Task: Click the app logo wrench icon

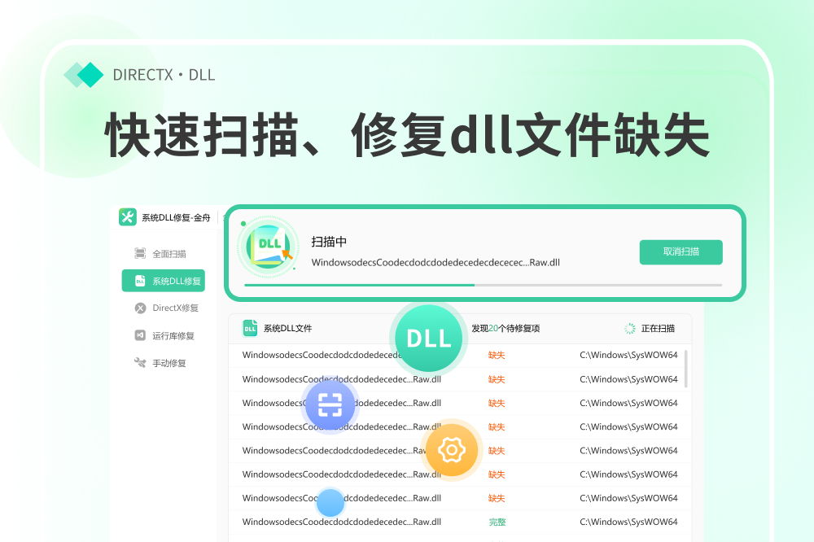Action: (x=128, y=217)
